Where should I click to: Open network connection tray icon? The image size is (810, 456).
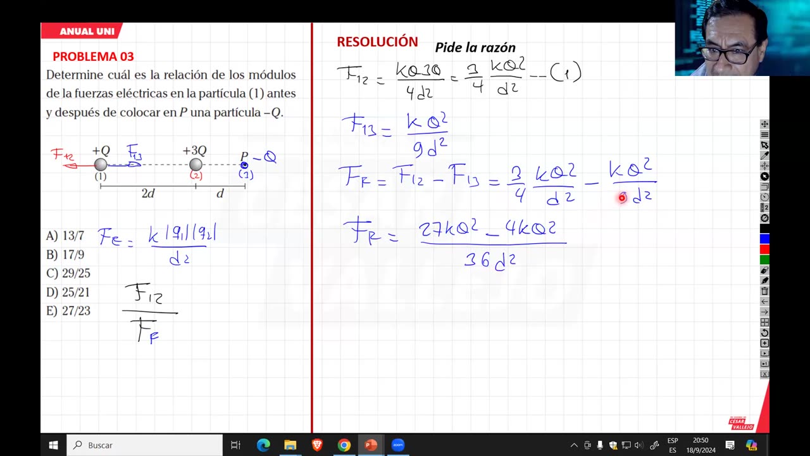tap(626, 445)
